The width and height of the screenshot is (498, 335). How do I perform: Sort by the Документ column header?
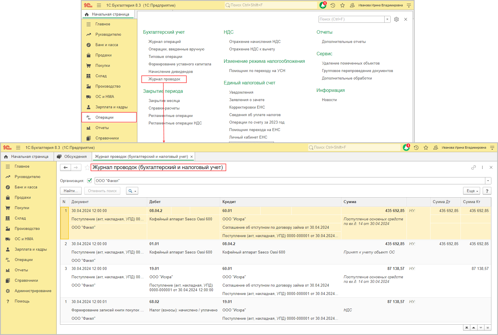(108, 202)
